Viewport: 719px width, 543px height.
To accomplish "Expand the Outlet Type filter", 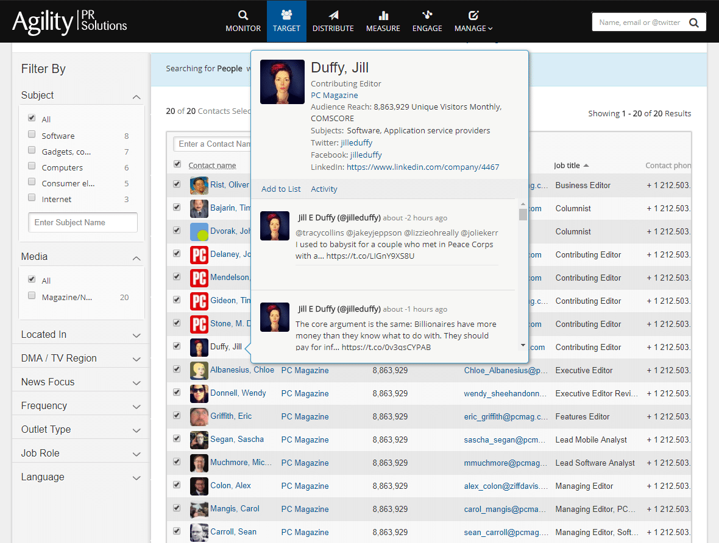I will point(136,430).
